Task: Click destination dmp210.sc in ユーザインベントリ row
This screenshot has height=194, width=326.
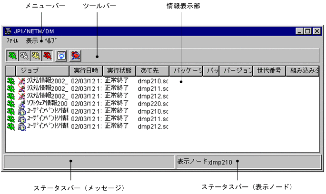Action: coord(153,111)
